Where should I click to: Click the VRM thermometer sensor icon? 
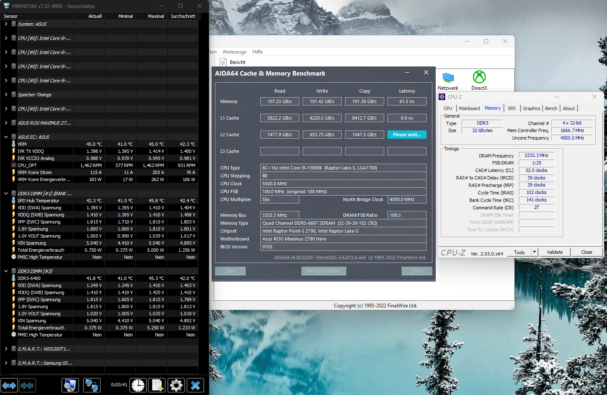14,144
